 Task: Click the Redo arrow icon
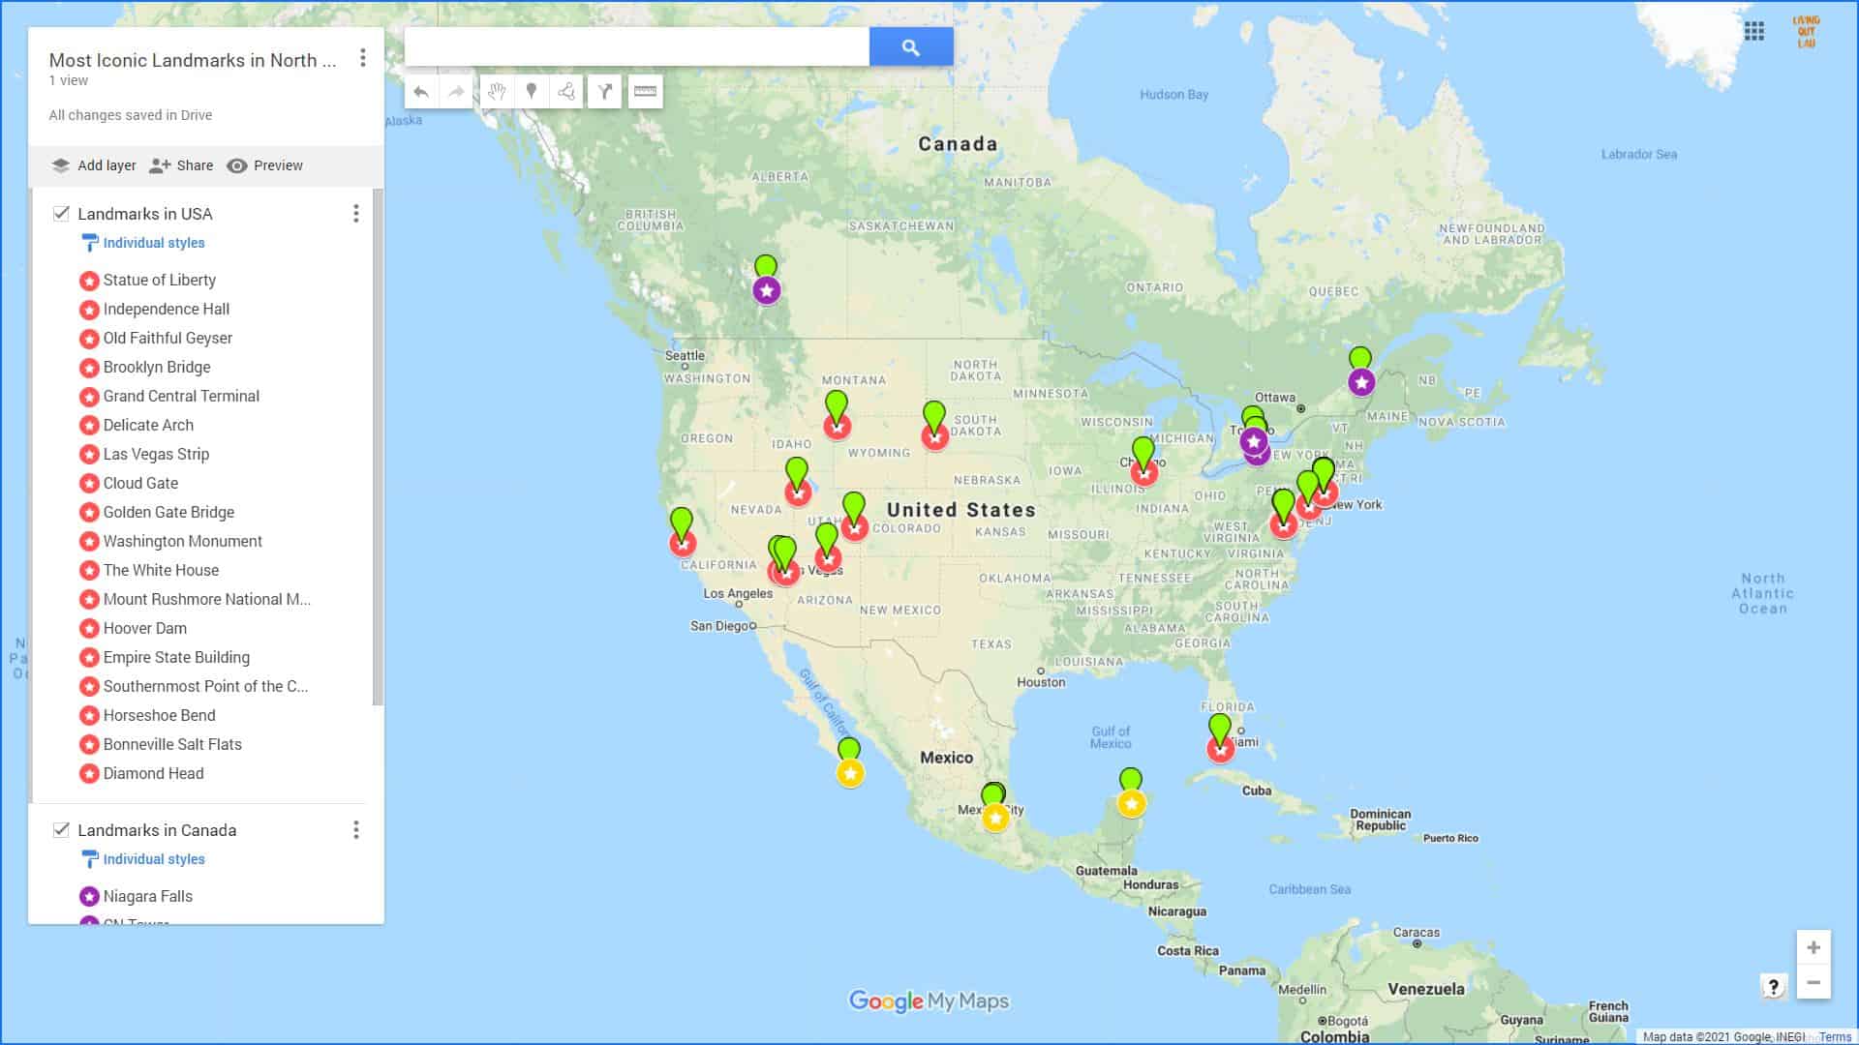[x=456, y=92]
